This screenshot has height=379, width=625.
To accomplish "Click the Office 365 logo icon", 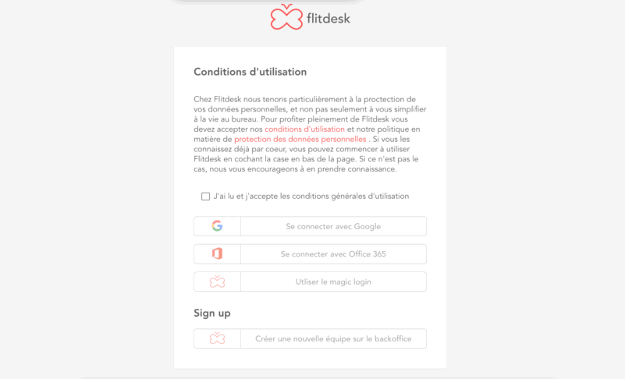I will [x=217, y=254].
